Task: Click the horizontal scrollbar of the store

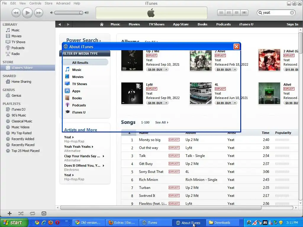Action: pos(161,208)
